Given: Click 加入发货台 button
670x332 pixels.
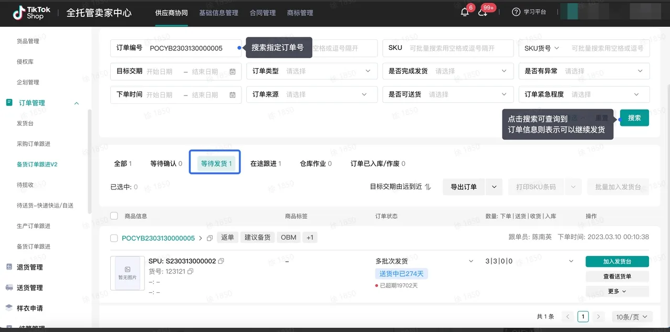Looking at the screenshot, I should [617, 261].
